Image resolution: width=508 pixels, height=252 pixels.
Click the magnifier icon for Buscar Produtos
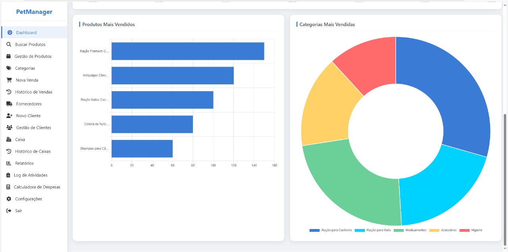click(x=9, y=44)
